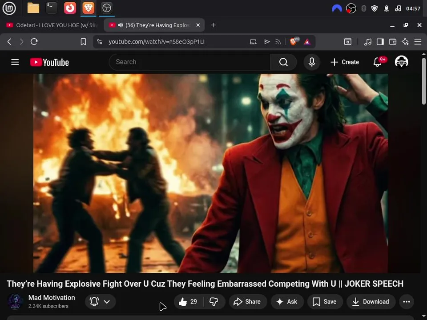
Task: Dislike this video
Action: coord(214,301)
